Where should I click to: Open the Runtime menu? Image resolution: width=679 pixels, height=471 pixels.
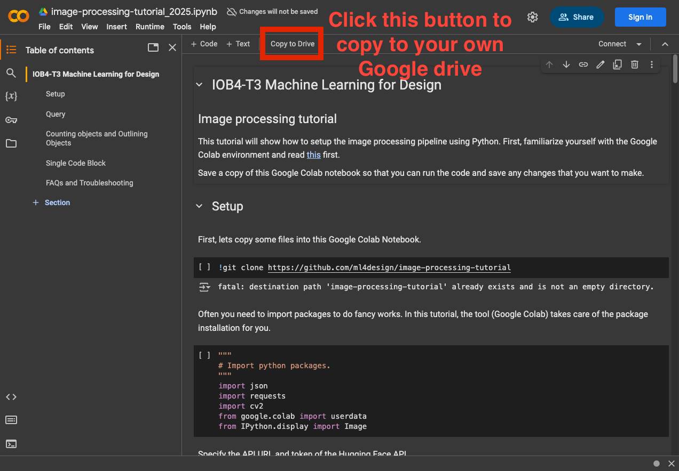(x=149, y=27)
